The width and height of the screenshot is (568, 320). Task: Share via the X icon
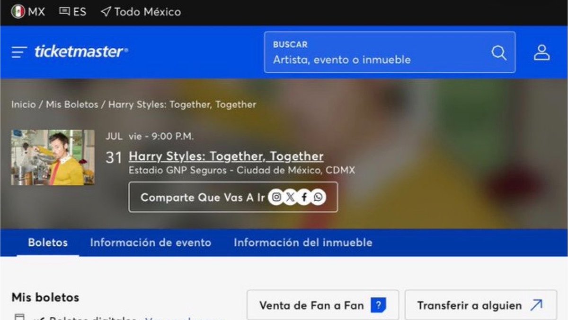click(x=290, y=197)
